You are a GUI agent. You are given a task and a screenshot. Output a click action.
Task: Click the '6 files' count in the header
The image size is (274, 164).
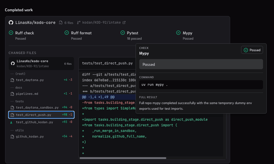coord(69,23)
